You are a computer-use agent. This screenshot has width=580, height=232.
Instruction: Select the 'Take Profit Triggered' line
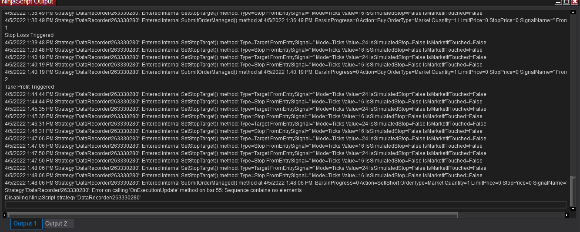(29, 87)
